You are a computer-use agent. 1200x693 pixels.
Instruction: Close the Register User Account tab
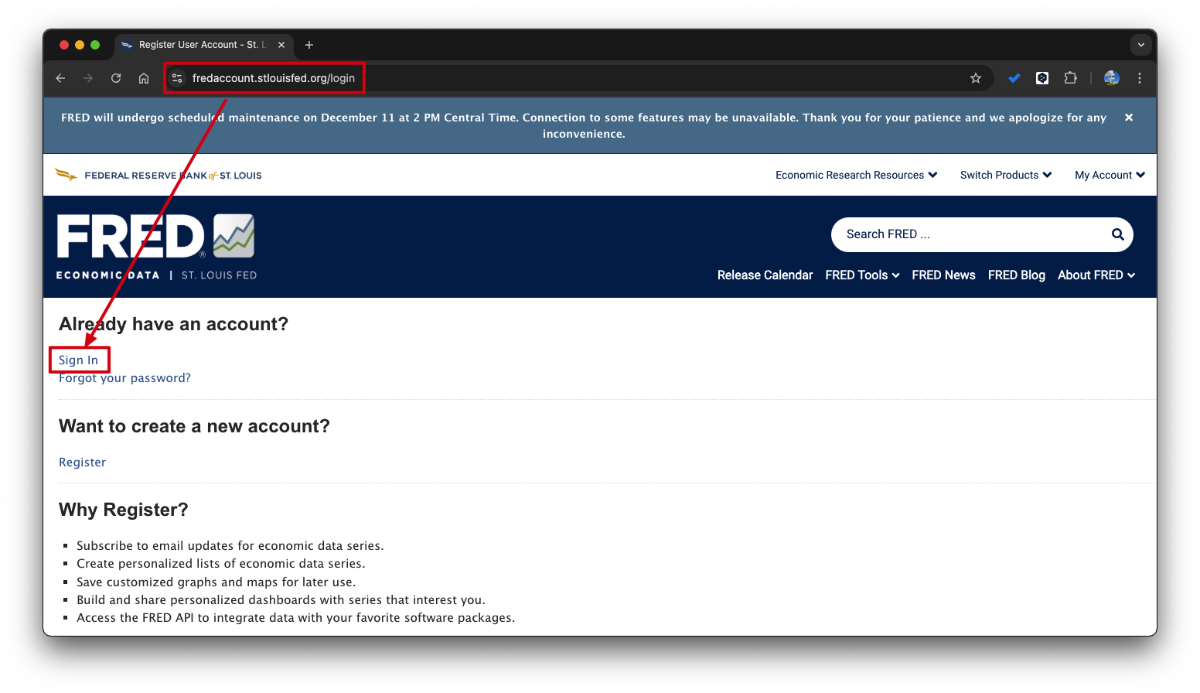tap(281, 45)
